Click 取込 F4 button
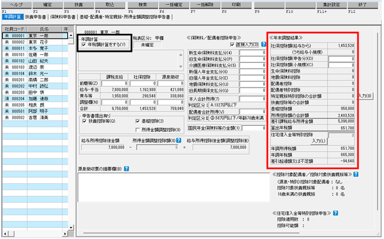 click(110, 5)
